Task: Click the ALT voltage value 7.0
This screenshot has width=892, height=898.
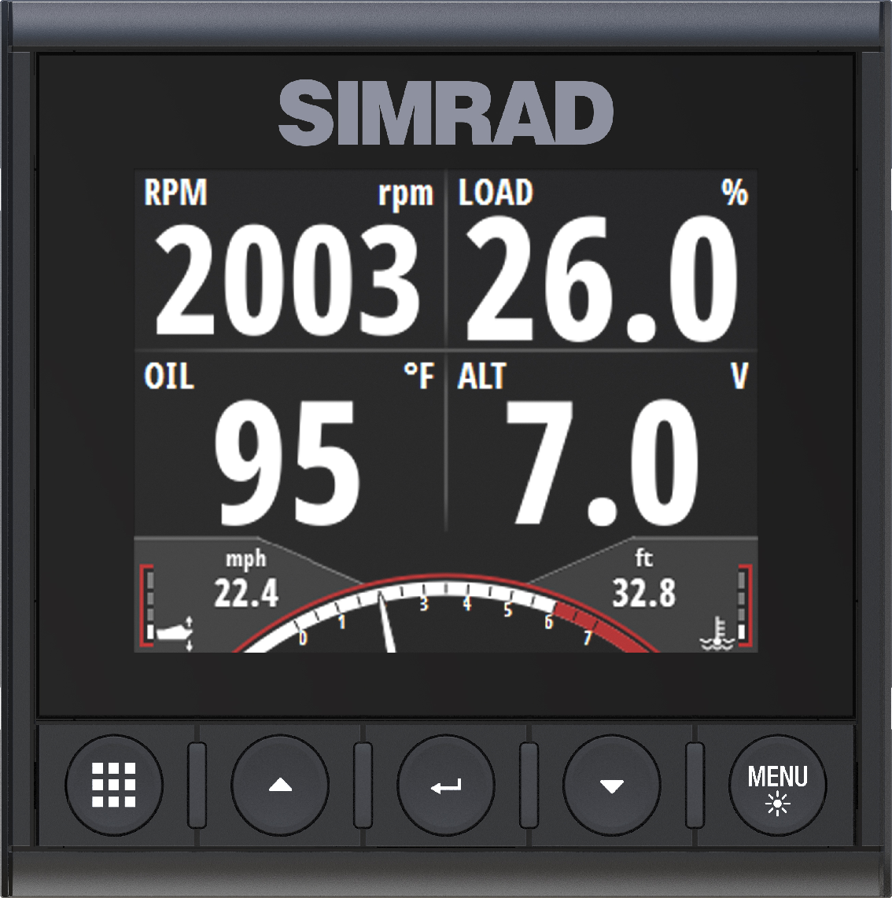Action: 602,462
